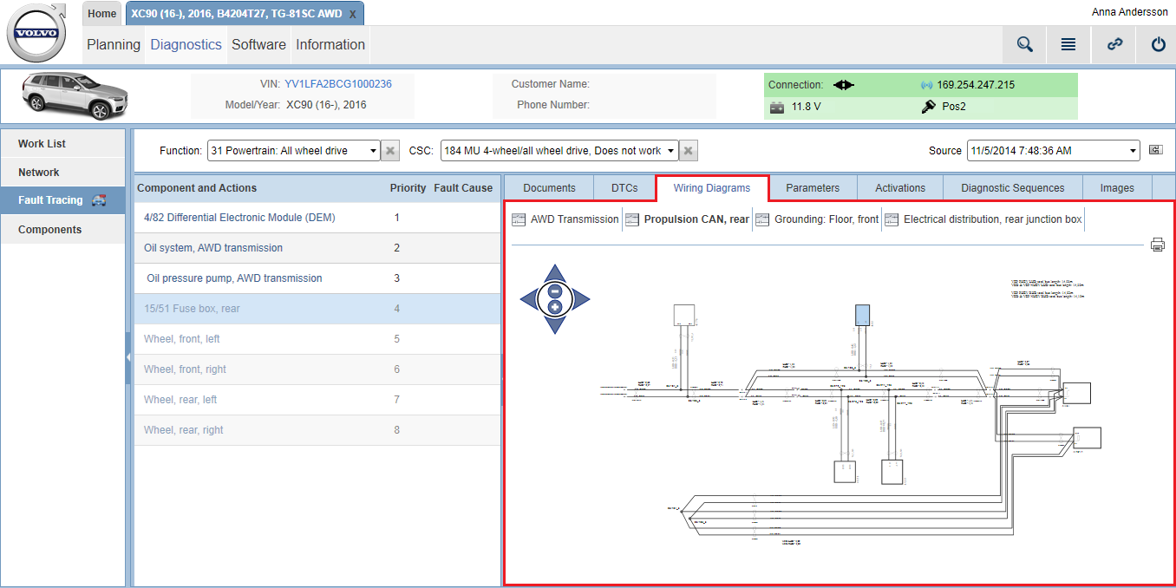
Task: Switch to the Documents tab
Action: point(550,188)
